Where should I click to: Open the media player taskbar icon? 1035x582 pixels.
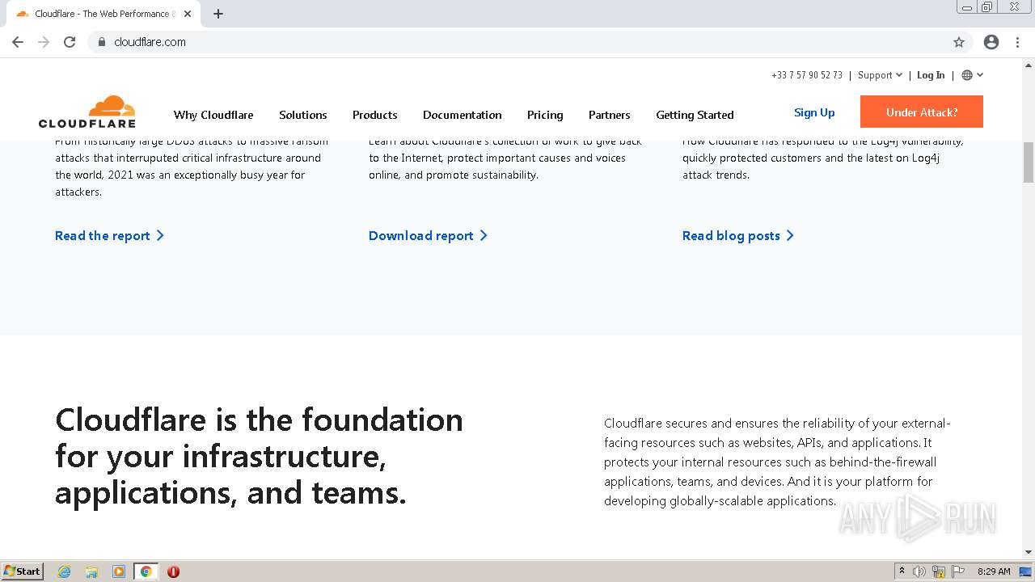(x=119, y=571)
